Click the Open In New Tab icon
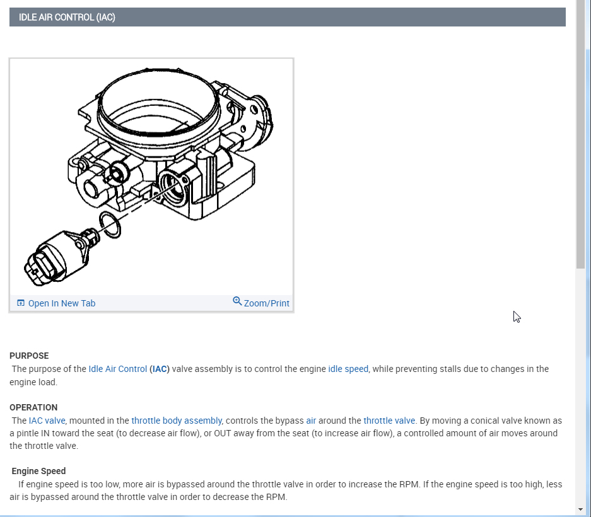This screenshot has height=517, width=591. pos(21,303)
